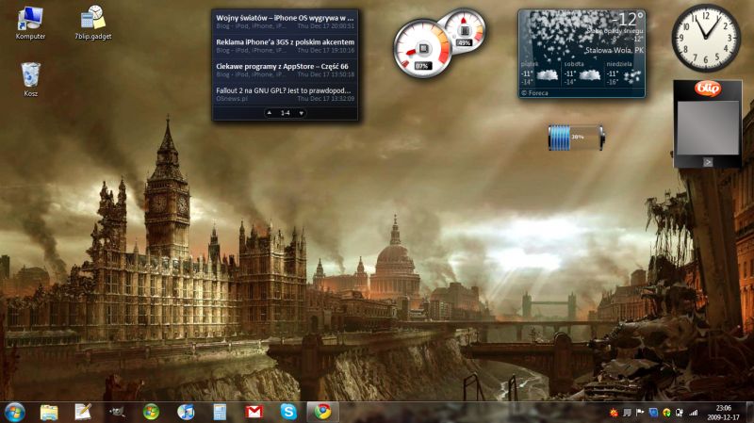Open the Calculator taskbar icon
Screen dimensions: 754x423
tap(220, 412)
